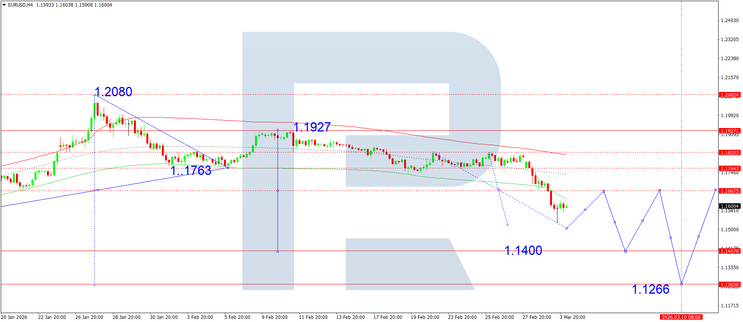Click the 3 Mar 20:00 time axis label

[572, 317]
